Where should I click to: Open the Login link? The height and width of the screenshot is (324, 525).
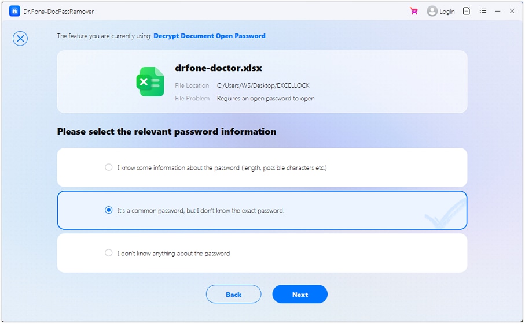(447, 12)
